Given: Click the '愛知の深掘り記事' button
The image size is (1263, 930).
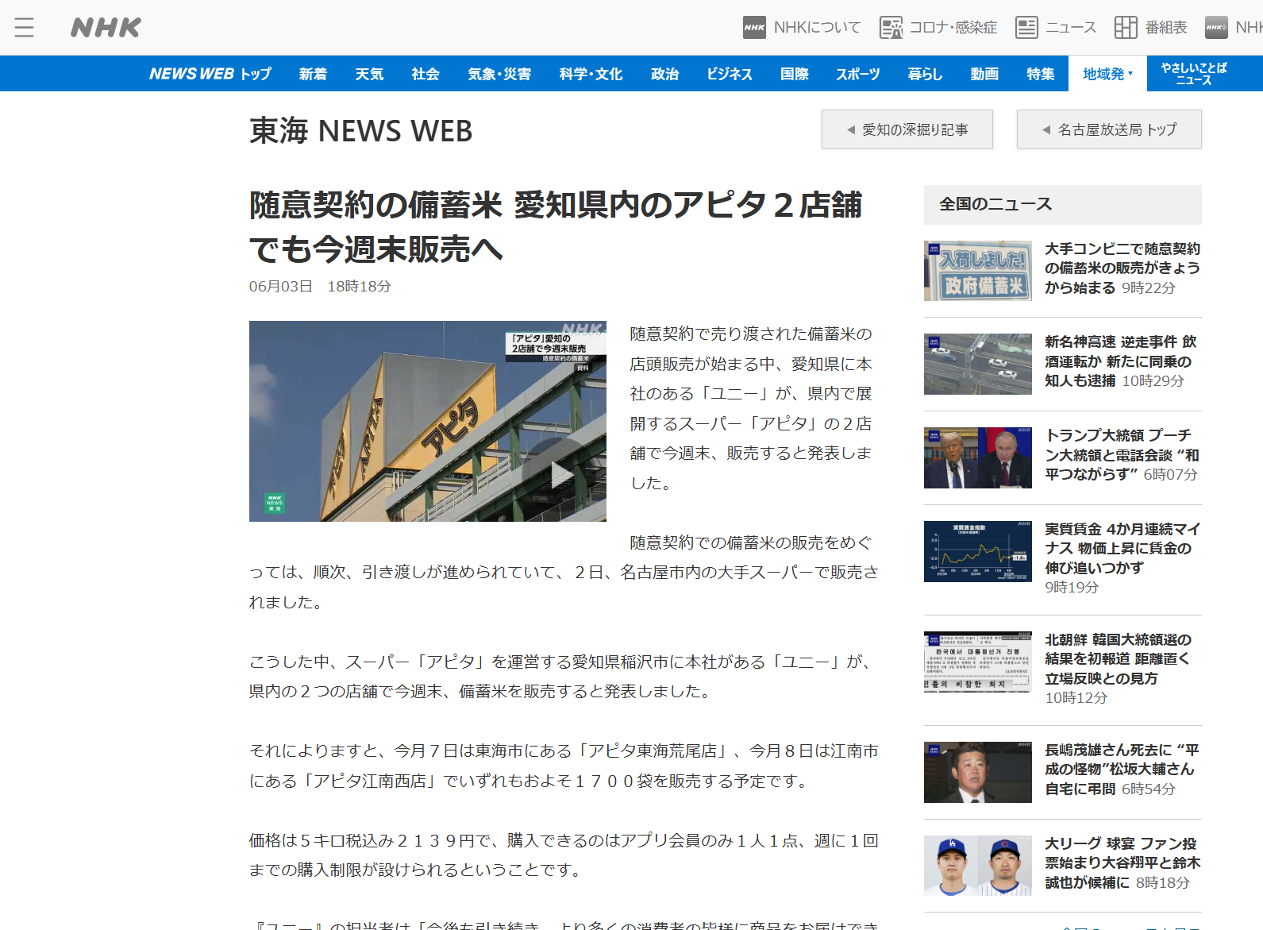Looking at the screenshot, I should [x=907, y=129].
